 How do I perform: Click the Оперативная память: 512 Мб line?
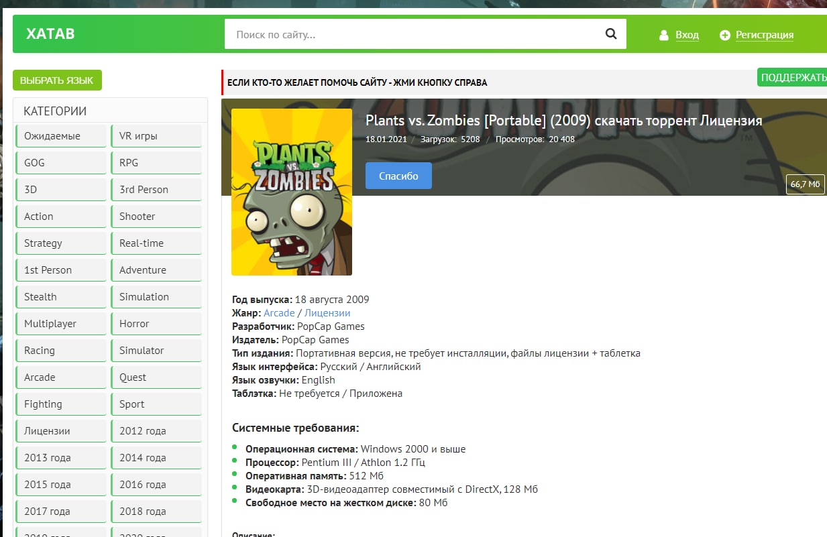click(315, 476)
